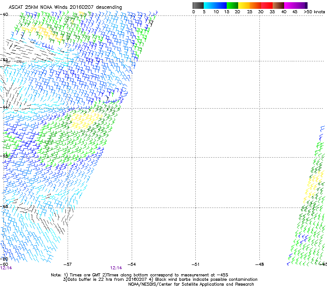Click the "45" legend scale label
The image size is (327, 287).
295,12
